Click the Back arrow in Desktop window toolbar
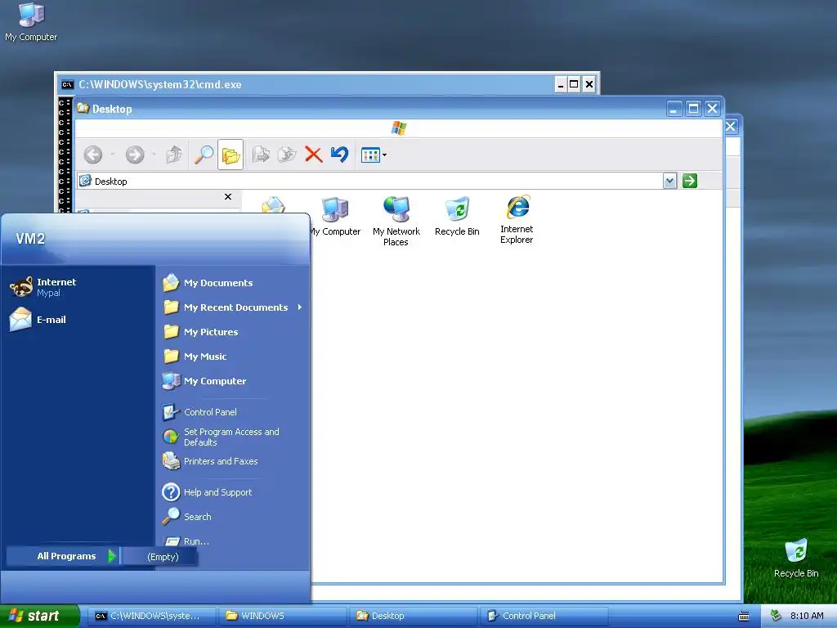Image resolution: width=837 pixels, height=628 pixels. 93,155
